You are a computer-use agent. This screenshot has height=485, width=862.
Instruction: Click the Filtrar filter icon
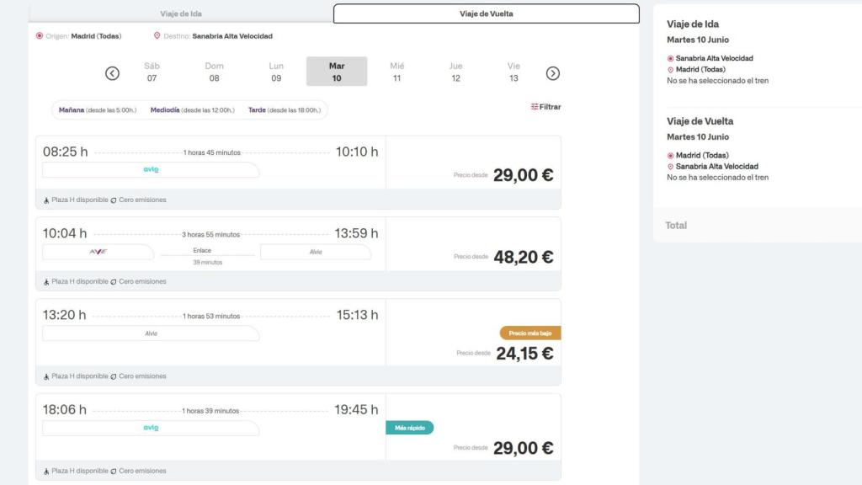(535, 106)
